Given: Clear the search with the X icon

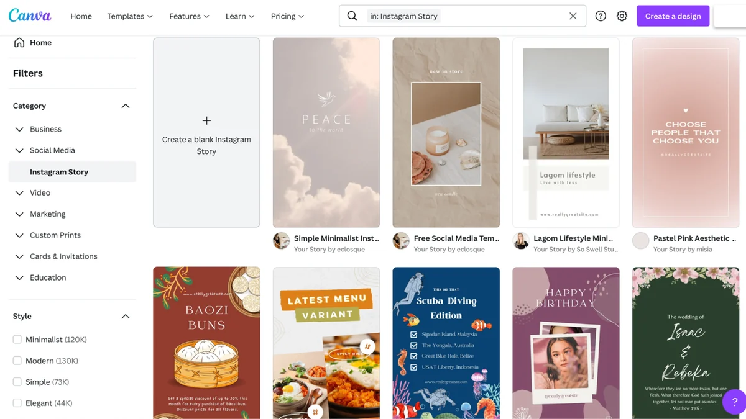Looking at the screenshot, I should coord(573,16).
